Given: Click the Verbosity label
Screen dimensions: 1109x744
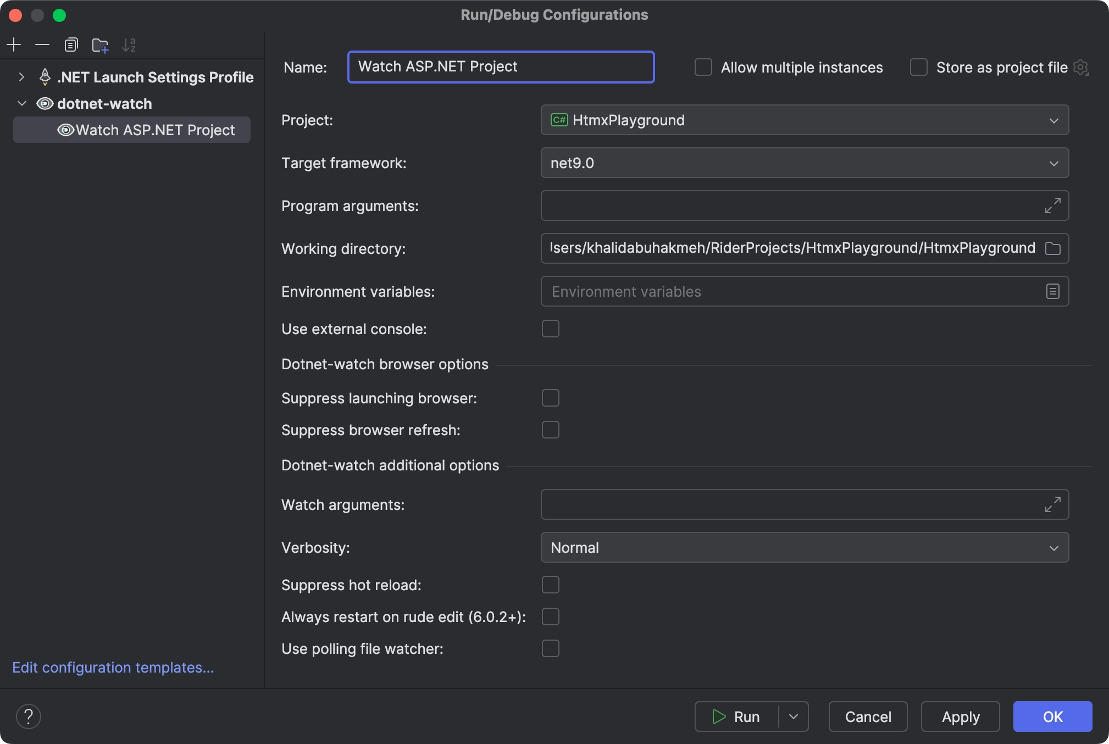Looking at the screenshot, I should coord(315,547).
